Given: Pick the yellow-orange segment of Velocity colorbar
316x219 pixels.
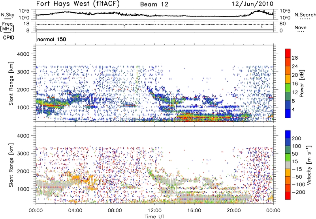Looking at the screenshot, I should pos(288,173).
